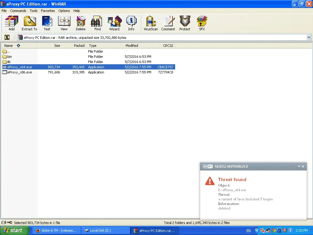Click the 791,606 size value
This screenshot has height=235, width=313.
pyautogui.click(x=54, y=72)
